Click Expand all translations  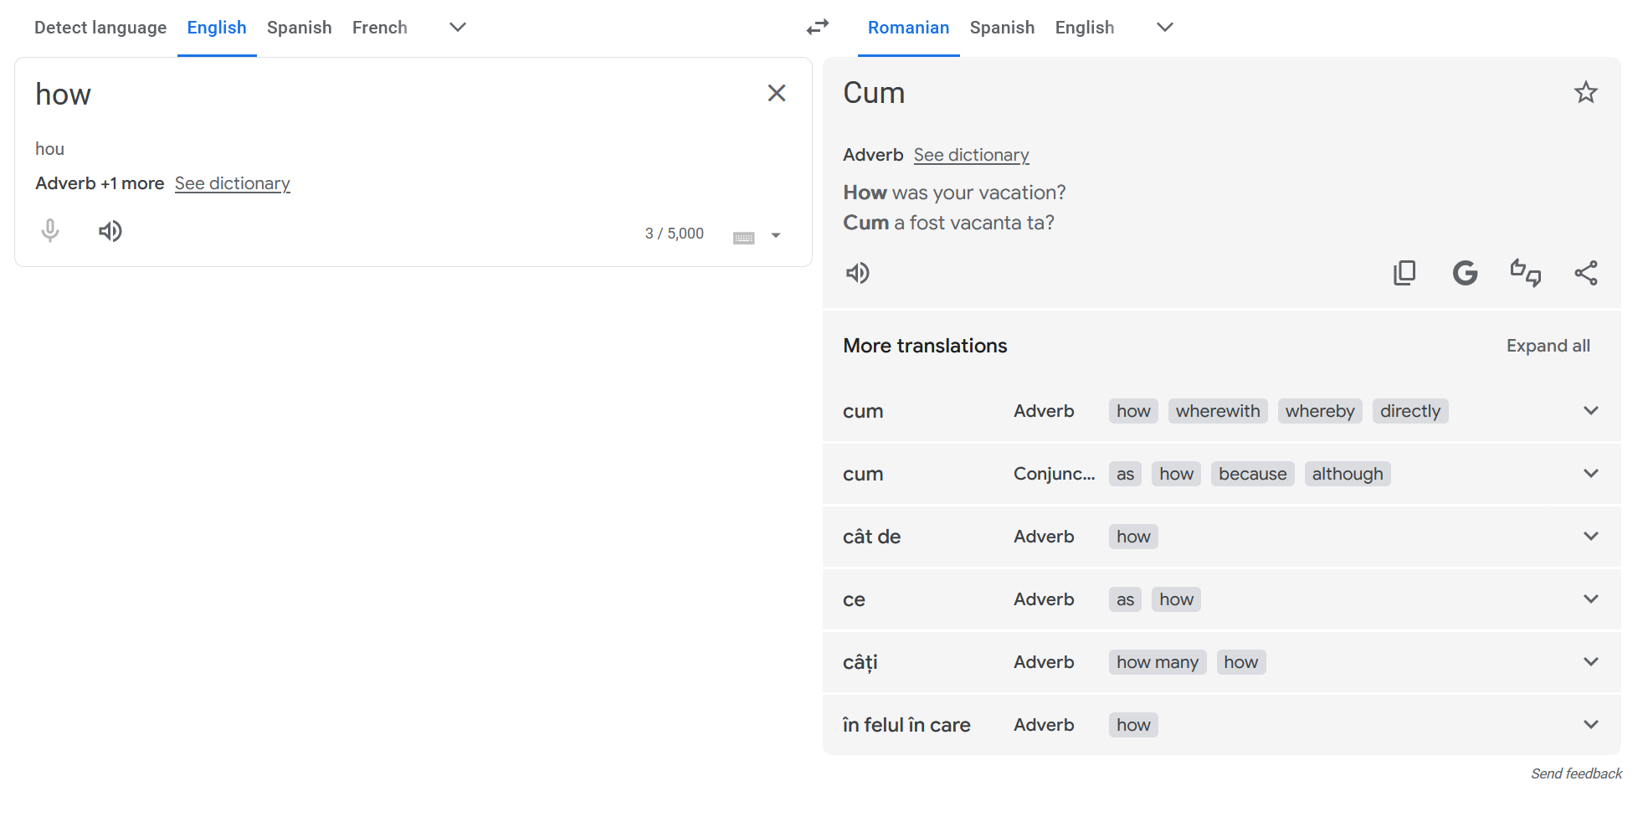click(1548, 346)
